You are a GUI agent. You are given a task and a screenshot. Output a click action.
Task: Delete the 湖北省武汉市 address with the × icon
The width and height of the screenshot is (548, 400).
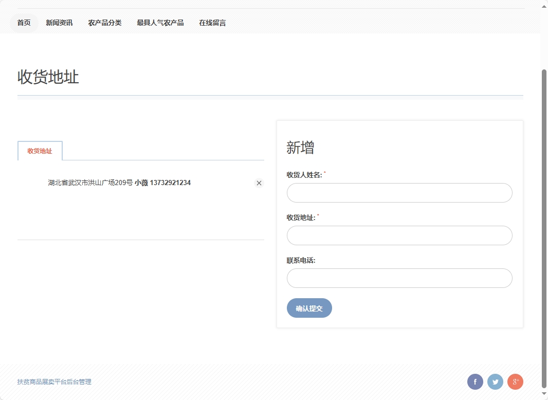pos(259,183)
